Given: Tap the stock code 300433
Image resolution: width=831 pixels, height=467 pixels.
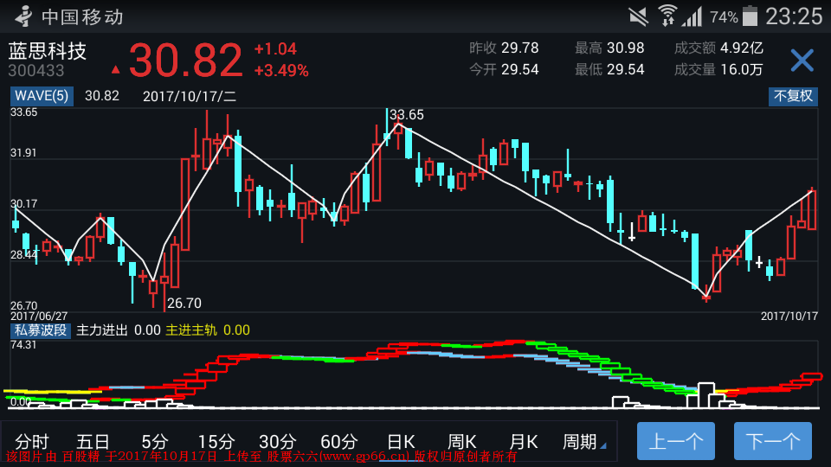Looking at the screenshot, I should (x=36, y=70).
